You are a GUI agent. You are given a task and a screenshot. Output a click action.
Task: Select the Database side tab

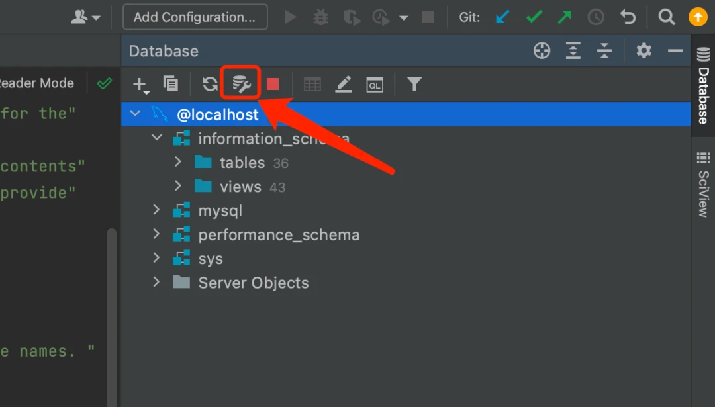click(x=703, y=86)
